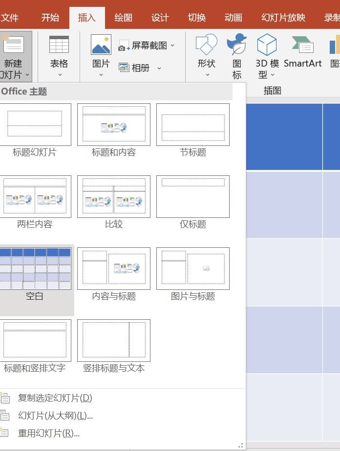Choose the 标题和竖排文字 layout thumbnail
Viewport: 340px width, 451px height.
pyautogui.click(x=35, y=340)
